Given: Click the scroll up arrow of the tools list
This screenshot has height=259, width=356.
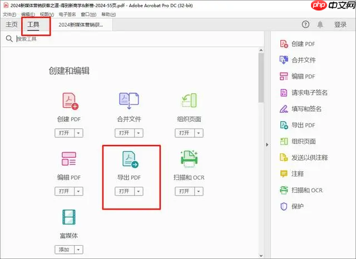Looking at the screenshot, I should [261, 51].
